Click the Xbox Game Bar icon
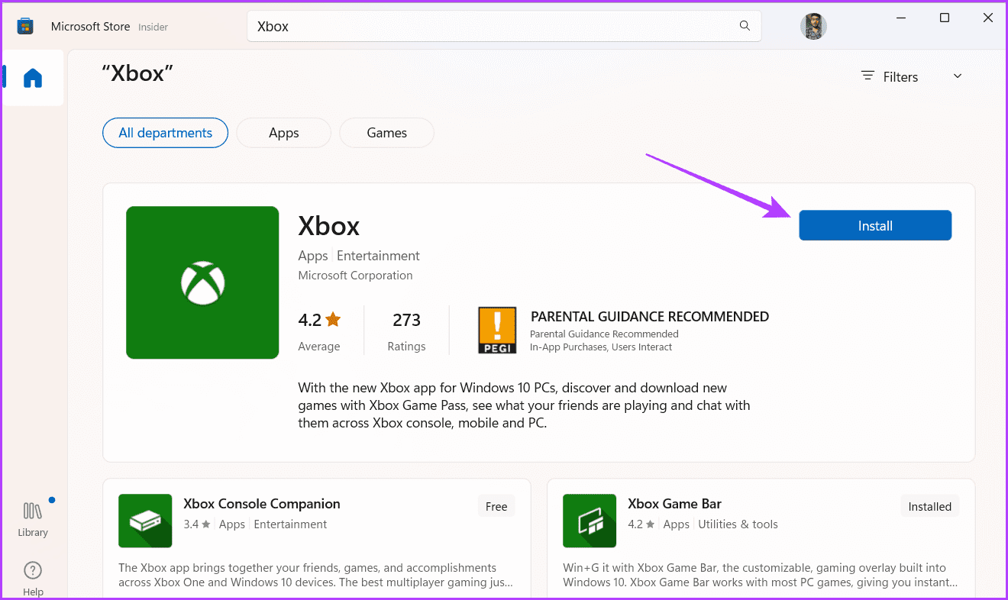The width and height of the screenshot is (1008, 600). click(590, 521)
